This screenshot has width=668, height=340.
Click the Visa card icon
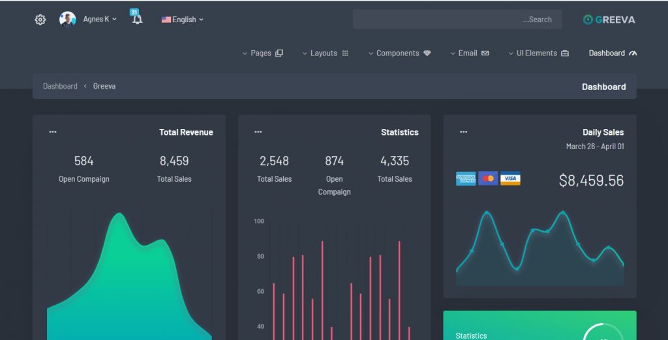tap(510, 178)
